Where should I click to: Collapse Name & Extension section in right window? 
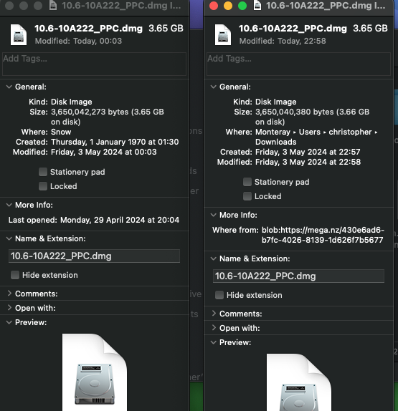tap(214, 258)
